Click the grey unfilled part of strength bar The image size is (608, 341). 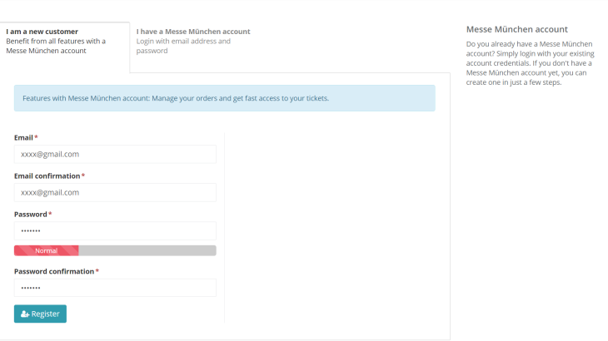147,250
